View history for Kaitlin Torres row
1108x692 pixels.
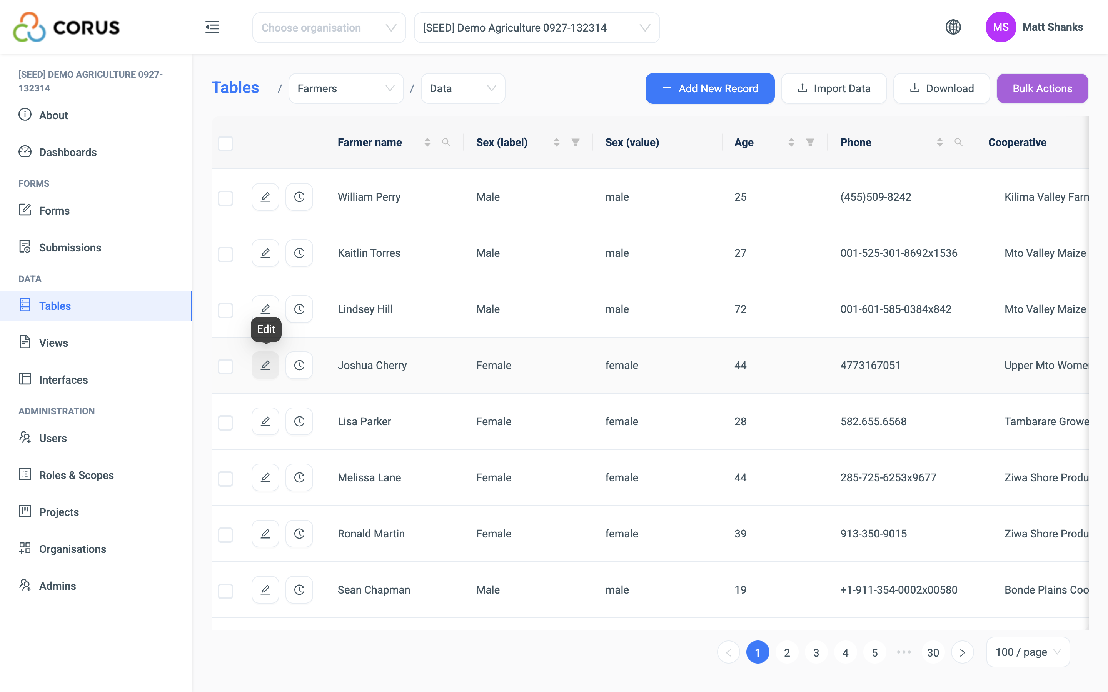click(x=299, y=253)
